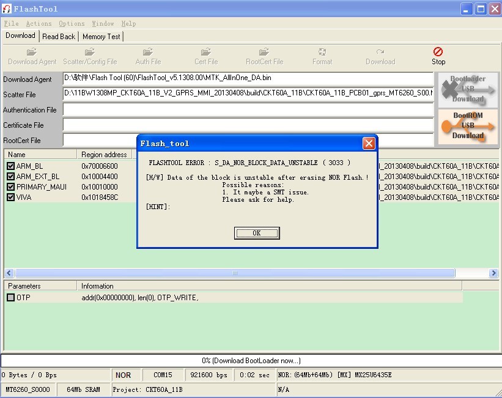This screenshot has width=502, height=398.
Task: Click the COM15 status bar entry
Action: pyautogui.click(x=163, y=375)
